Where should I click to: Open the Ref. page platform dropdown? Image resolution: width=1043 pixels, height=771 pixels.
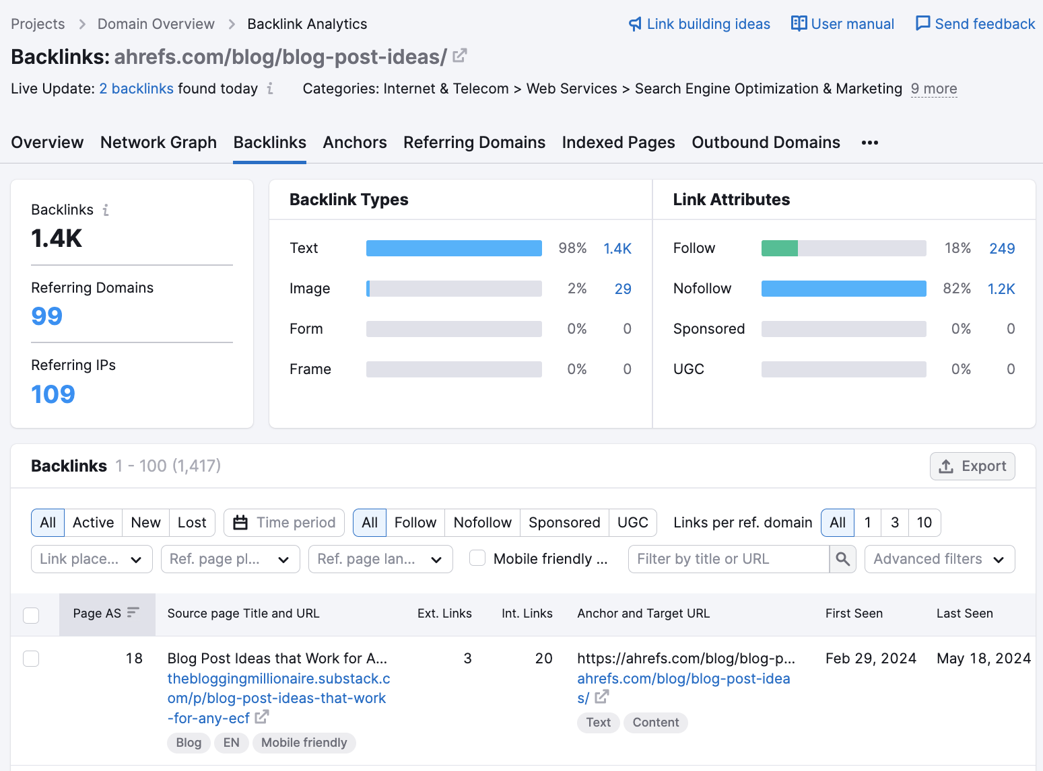tap(230, 559)
